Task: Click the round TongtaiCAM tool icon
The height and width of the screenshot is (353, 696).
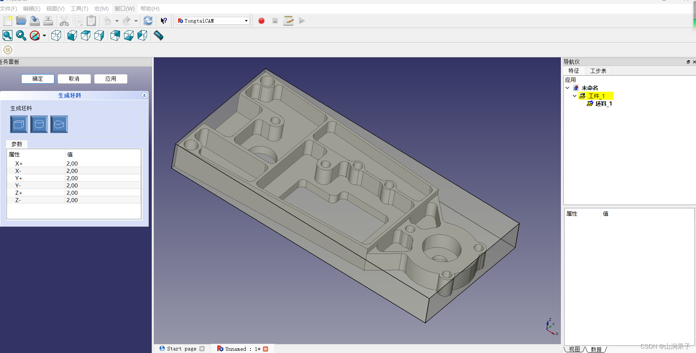Action: [x=8, y=50]
